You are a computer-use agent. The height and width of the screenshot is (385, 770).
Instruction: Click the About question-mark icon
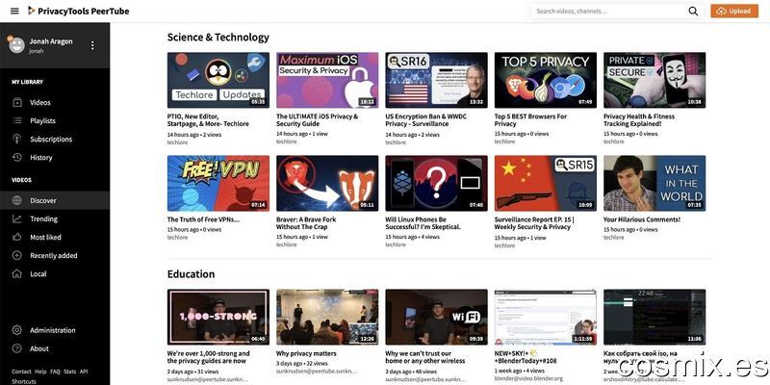pyautogui.click(x=17, y=348)
